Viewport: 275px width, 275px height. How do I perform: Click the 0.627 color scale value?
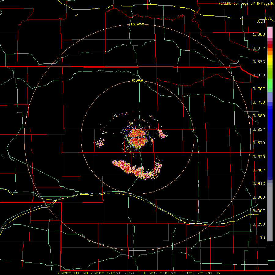259,130
